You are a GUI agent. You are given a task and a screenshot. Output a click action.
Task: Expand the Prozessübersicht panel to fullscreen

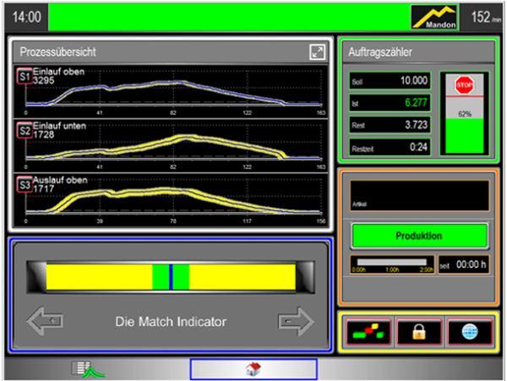point(317,52)
